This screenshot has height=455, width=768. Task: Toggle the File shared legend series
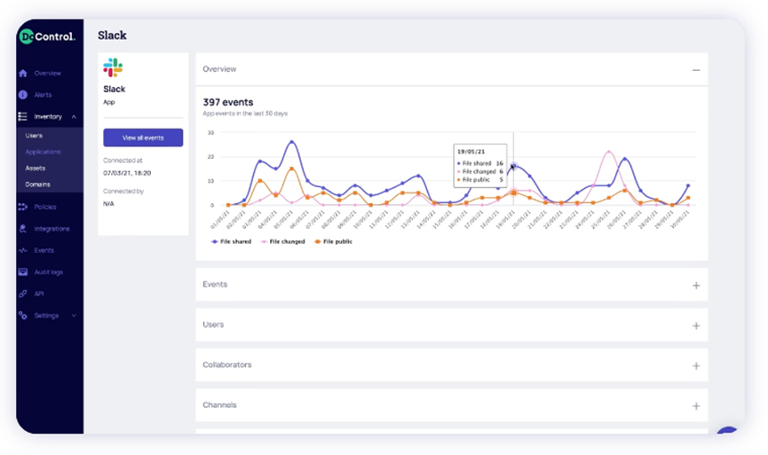coord(231,241)
